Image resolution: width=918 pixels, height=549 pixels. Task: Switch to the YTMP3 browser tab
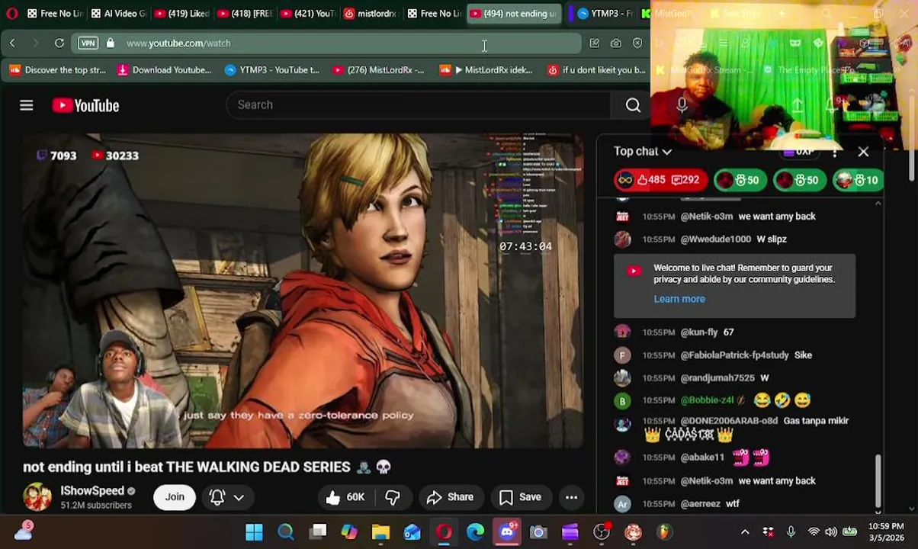(605, 13)
